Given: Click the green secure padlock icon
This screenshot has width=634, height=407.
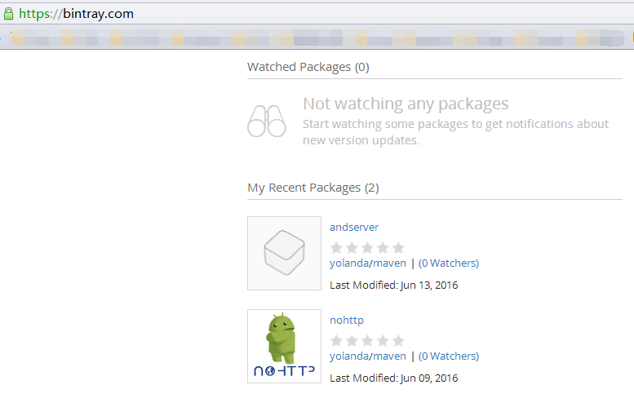Looking at the screenshot, I should pos(9,13).
